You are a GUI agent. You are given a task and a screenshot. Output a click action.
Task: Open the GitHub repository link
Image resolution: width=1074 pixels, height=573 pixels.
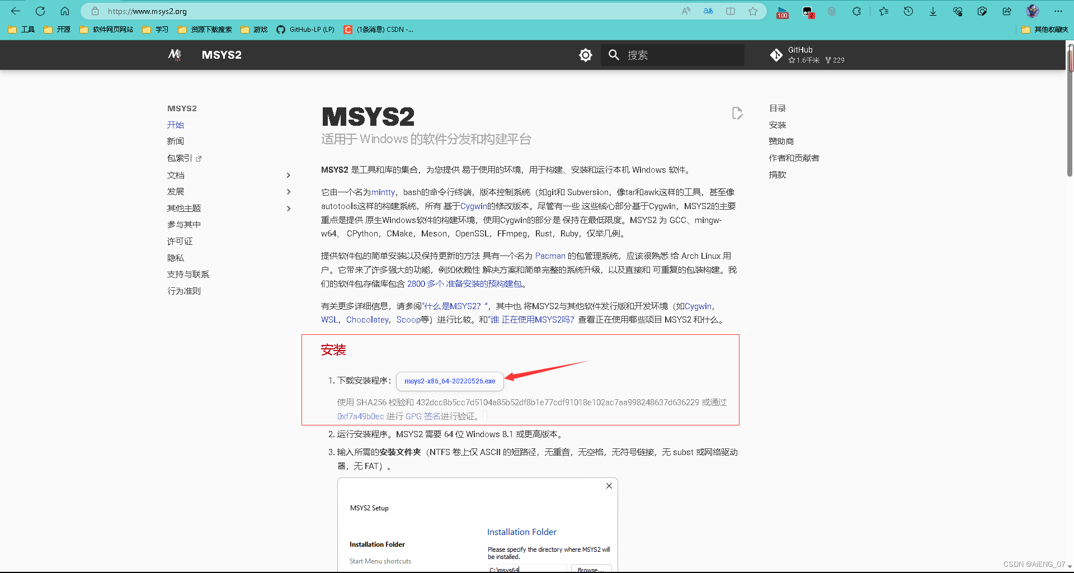pyautogui.click(x=807, y=55)
